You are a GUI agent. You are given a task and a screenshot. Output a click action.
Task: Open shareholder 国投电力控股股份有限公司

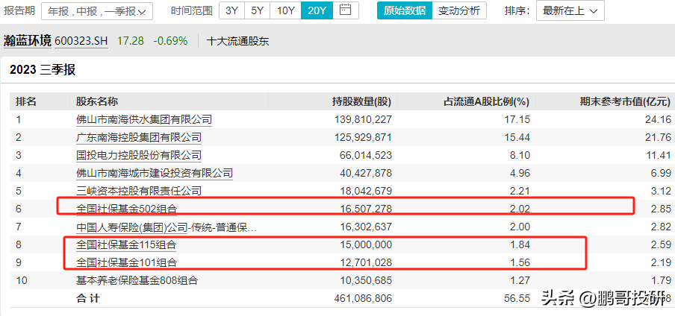pos(139,155)
